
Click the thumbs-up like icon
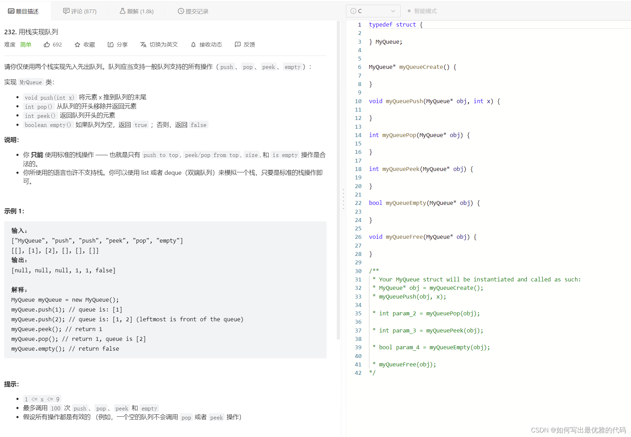(47, 44)
